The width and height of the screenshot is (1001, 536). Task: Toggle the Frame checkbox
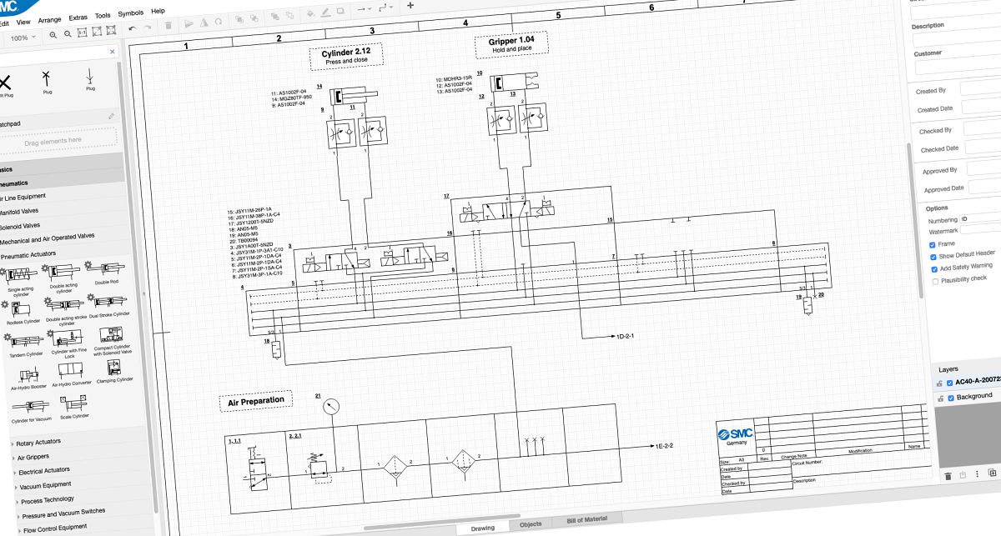point(933,245)
